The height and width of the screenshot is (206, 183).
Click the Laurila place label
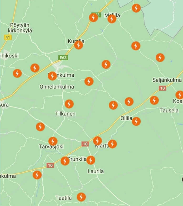click(96, 171)
